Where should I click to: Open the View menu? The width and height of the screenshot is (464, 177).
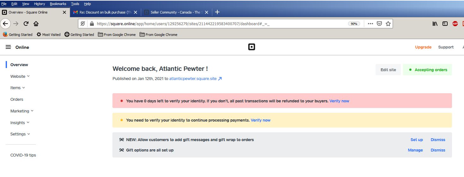point(26,4)
